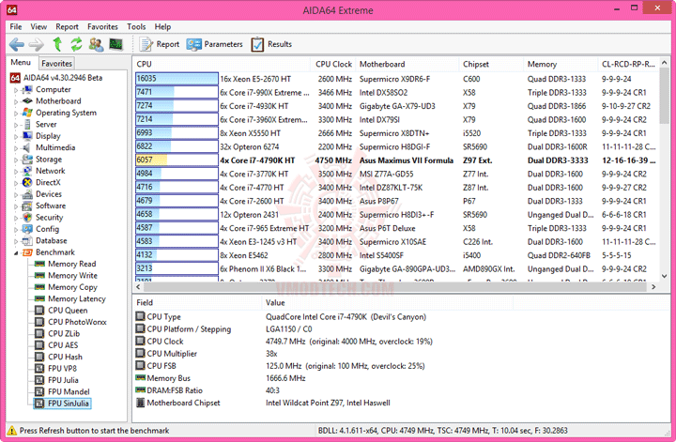The image size is (676, 442).
Task: Click the Multimedia speaker icon
Action: (x=27, y=147)
